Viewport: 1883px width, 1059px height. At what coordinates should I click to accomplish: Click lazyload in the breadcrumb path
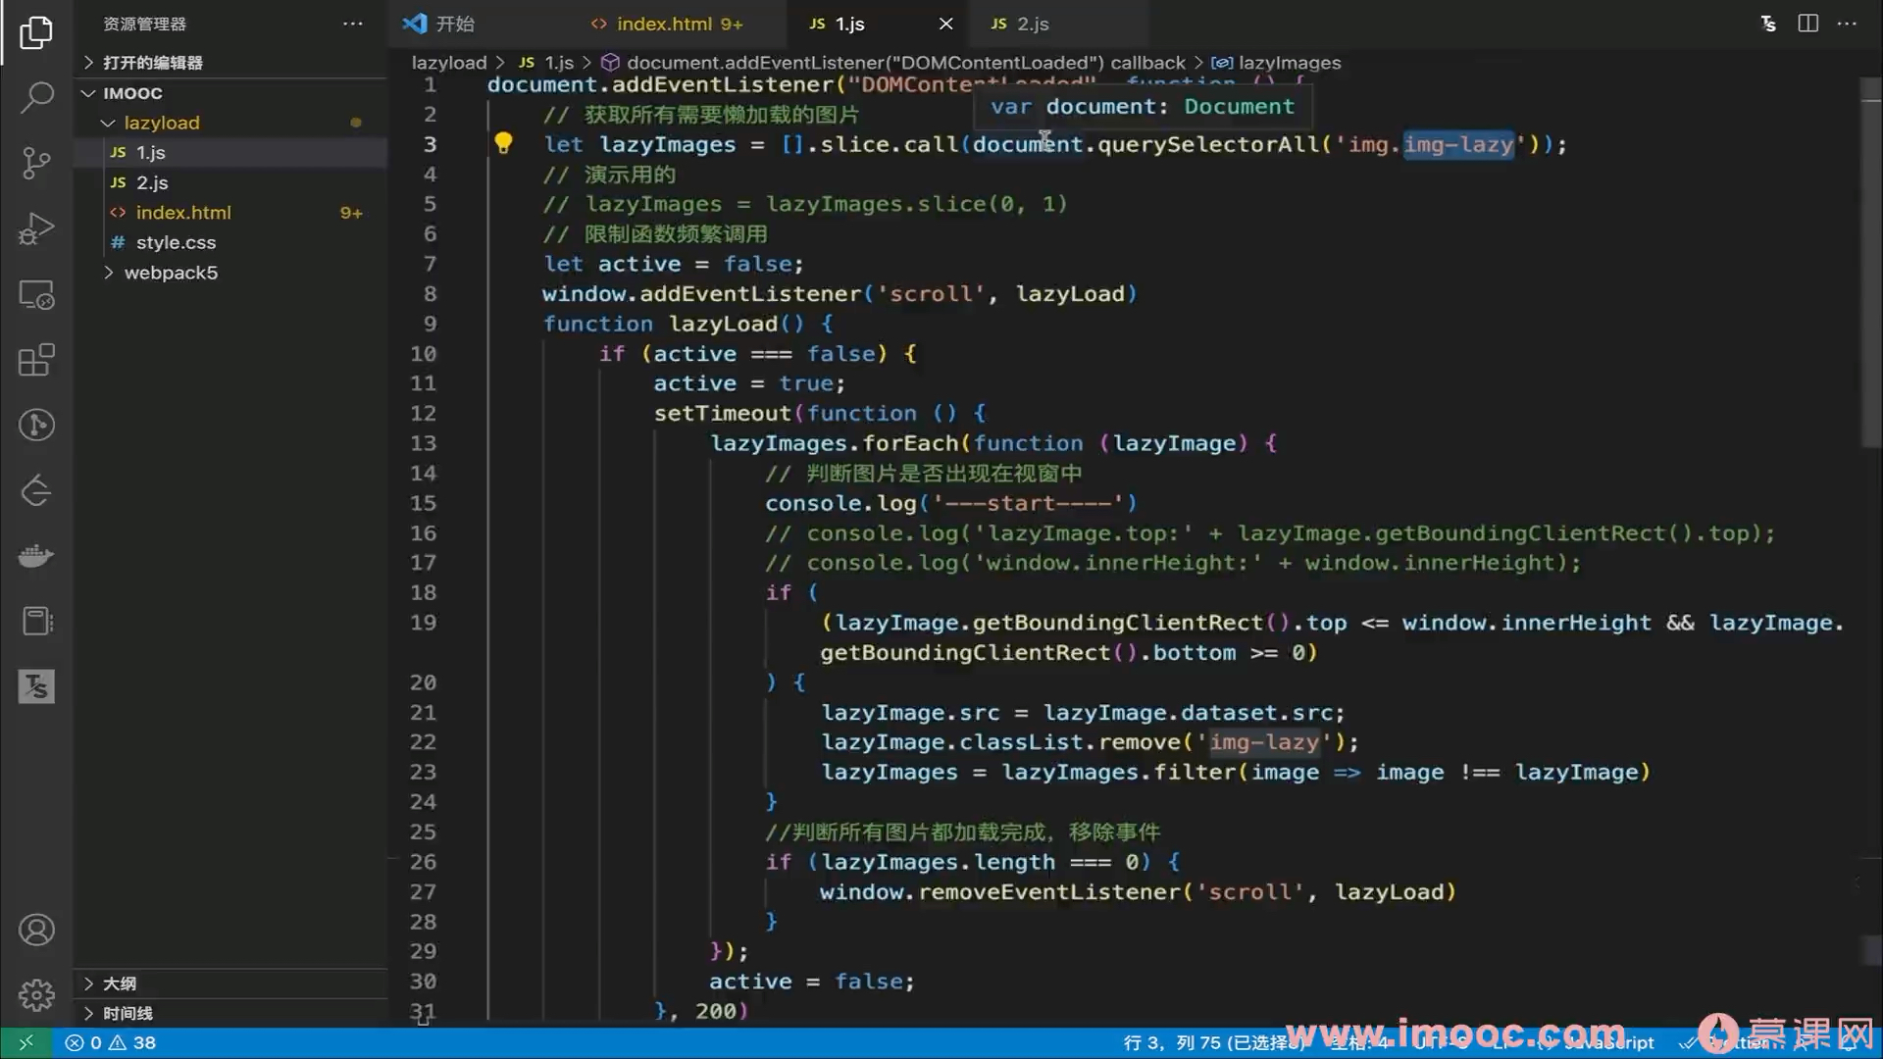click(x=449, y=63)
